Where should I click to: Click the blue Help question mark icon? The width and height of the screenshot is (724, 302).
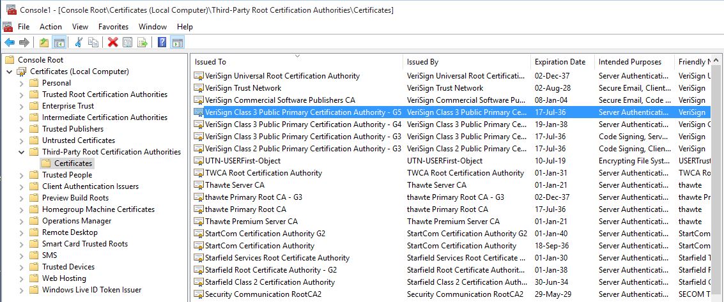(x=162, y=42)
